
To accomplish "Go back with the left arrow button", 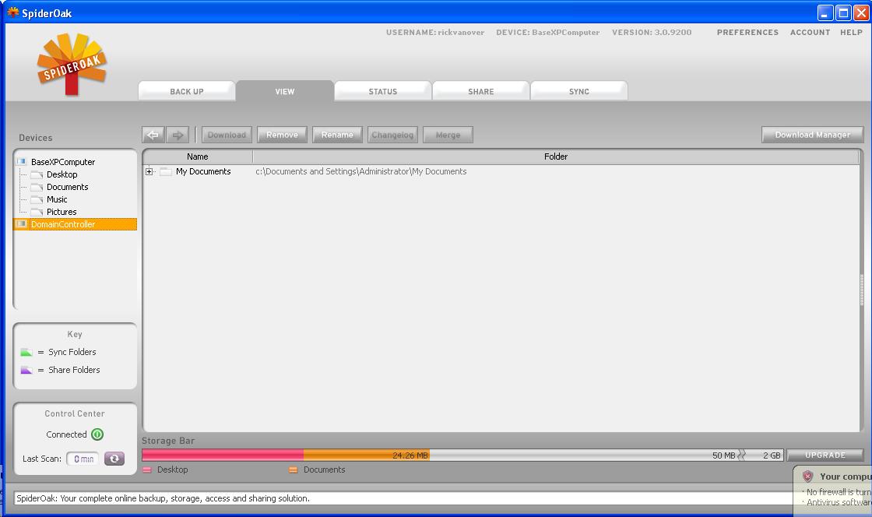I will (x=153, y=135).
